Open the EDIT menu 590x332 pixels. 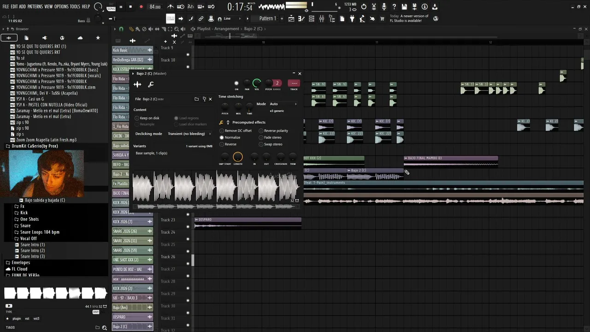[x=14, y=6]
